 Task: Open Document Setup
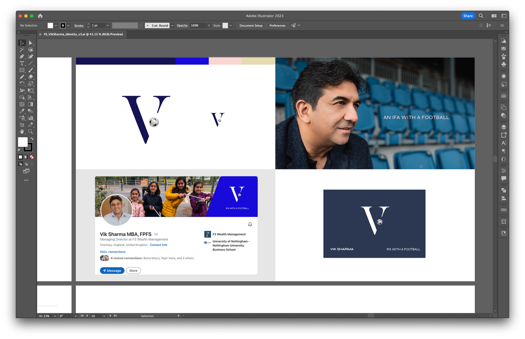click(251, 25)
